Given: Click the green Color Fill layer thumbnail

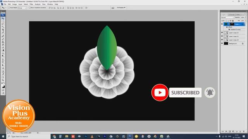Looking at the screenshot, I should pyautogui.click(x=226, y=24).
